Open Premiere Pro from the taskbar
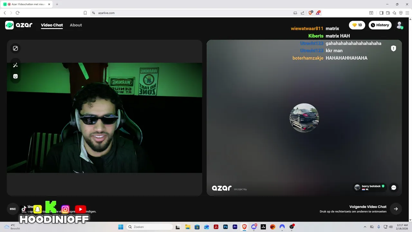Screen dimensions: 412x232 tap(235, 227)
